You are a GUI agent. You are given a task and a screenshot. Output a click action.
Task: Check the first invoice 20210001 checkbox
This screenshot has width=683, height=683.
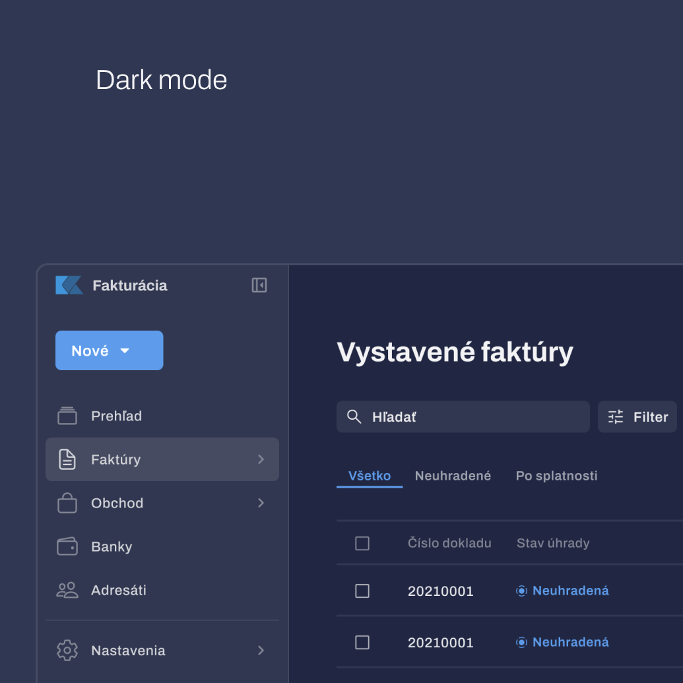362,591
